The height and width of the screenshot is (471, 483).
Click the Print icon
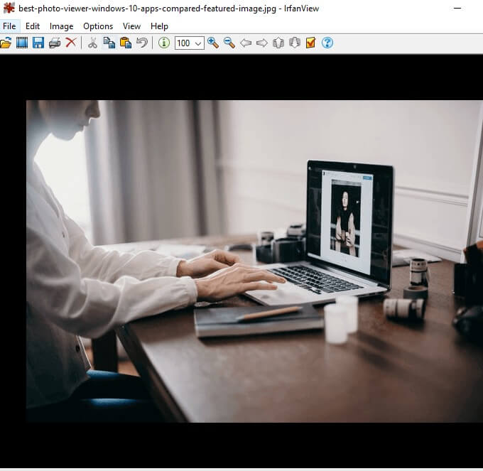55,43
